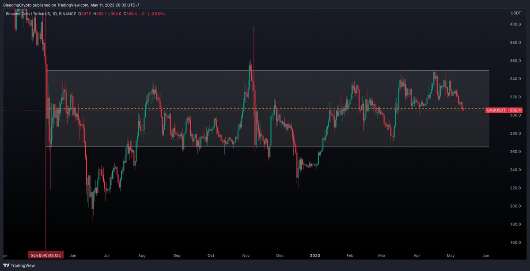Click the 'USDT' currency label above the price axis
This screenshot has width=530, height=271.
[x=515, y=13]
